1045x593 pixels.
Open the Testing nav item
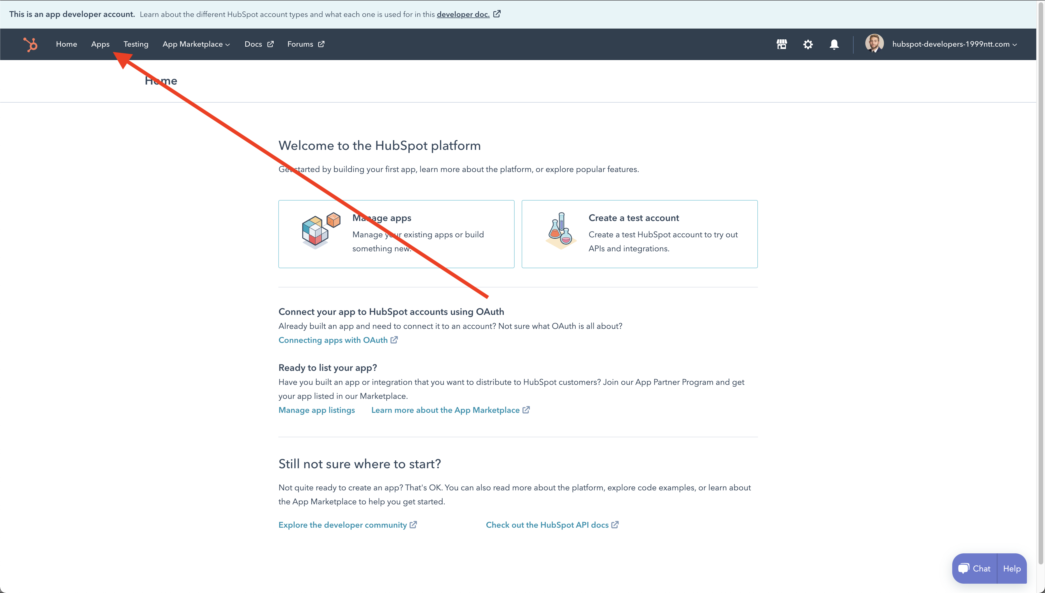[x=136, y=44]
